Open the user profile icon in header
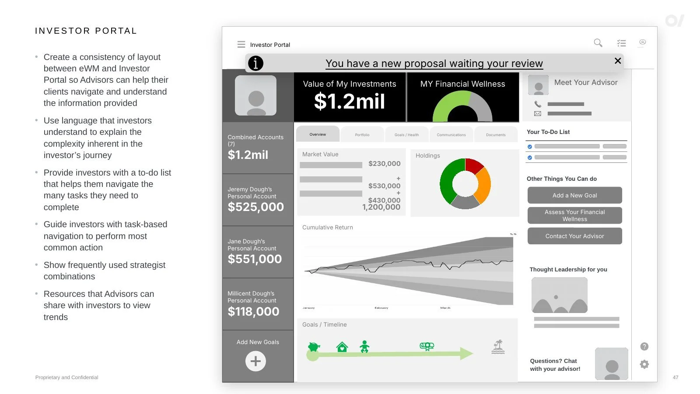The image size is (700, 394). click(x=643, y=42)
